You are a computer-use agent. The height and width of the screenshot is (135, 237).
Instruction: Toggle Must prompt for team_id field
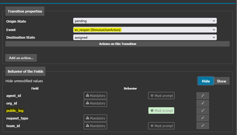pyautogui.click(x=161, y=126)
